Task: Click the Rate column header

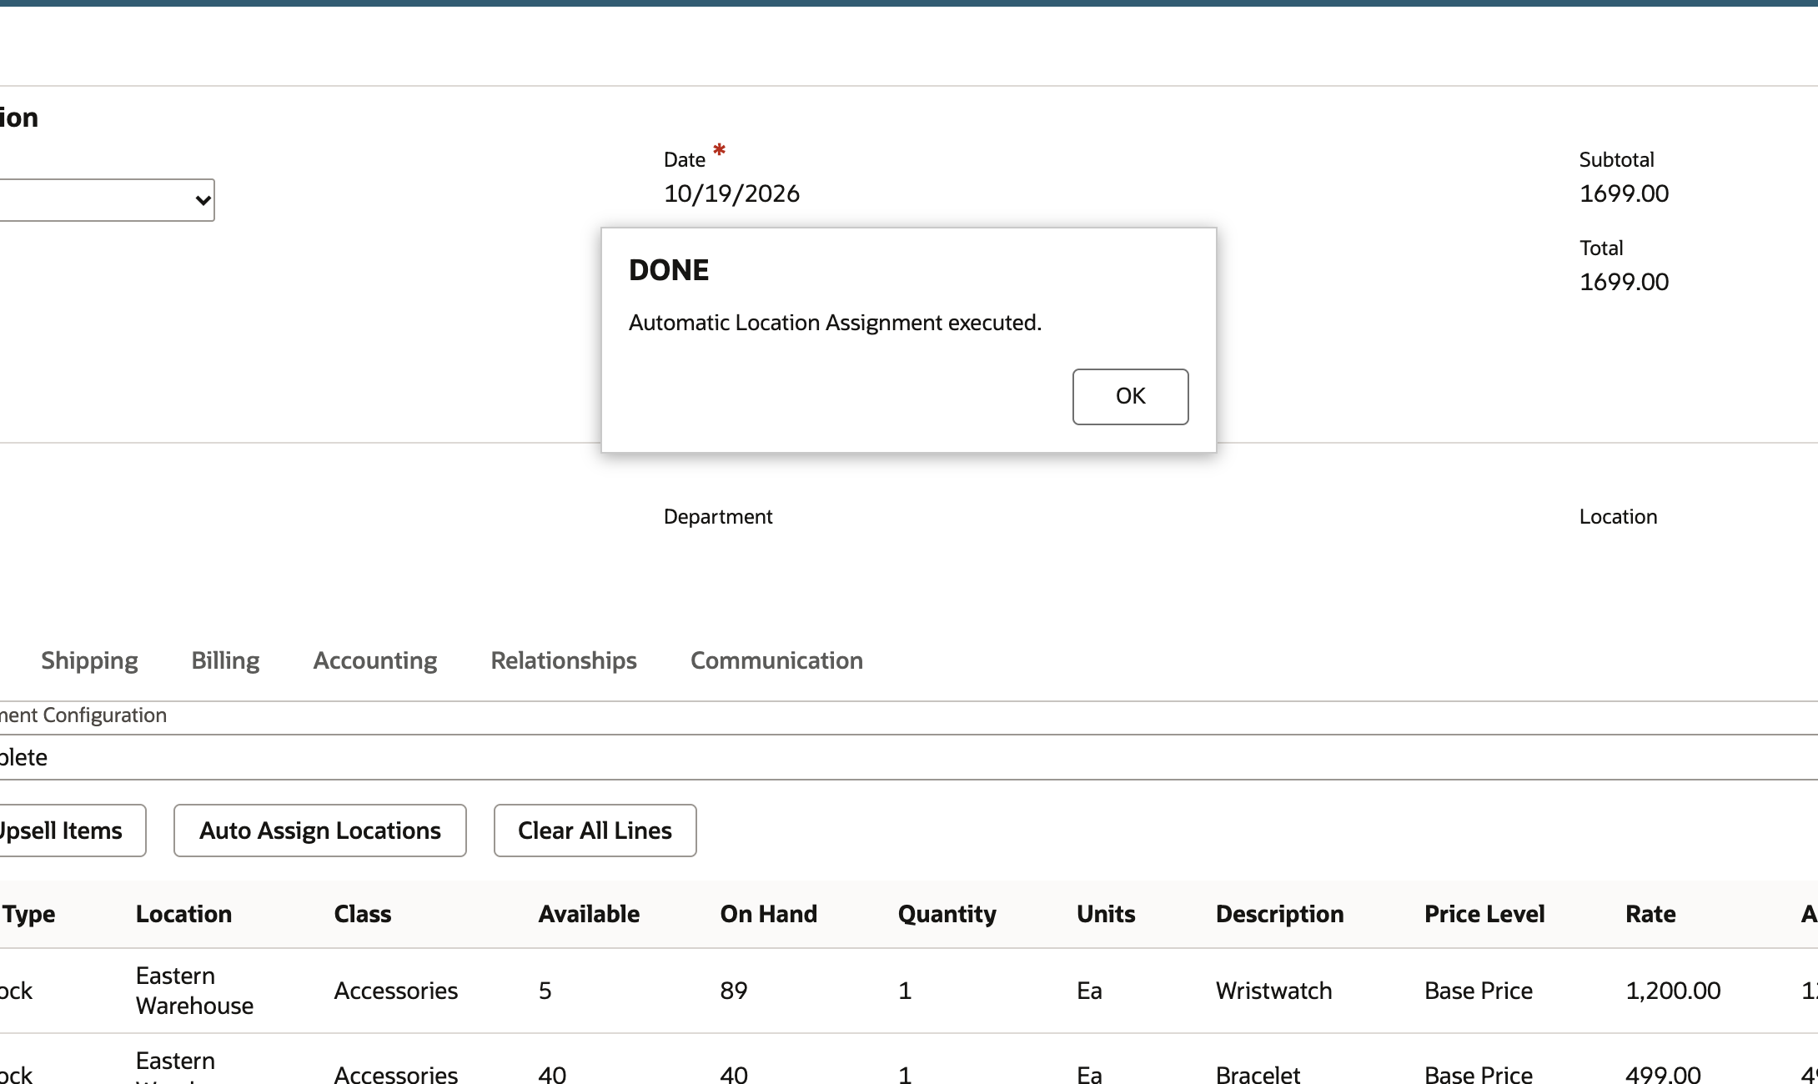Action: 1650,914
